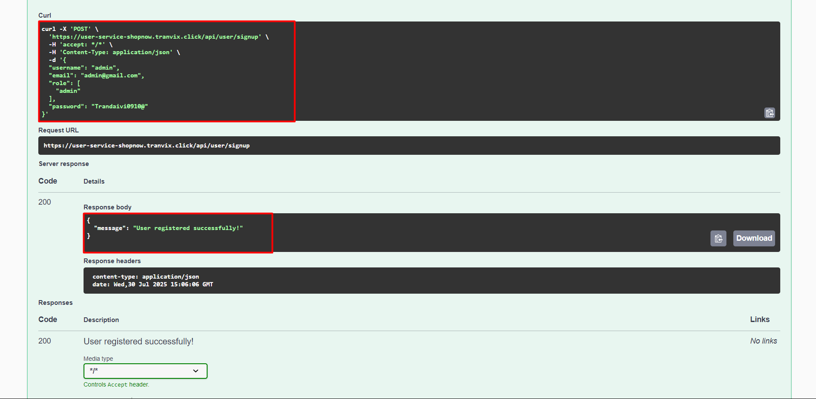
Task: Click the date line in response headers
Action: pos(152,285)
